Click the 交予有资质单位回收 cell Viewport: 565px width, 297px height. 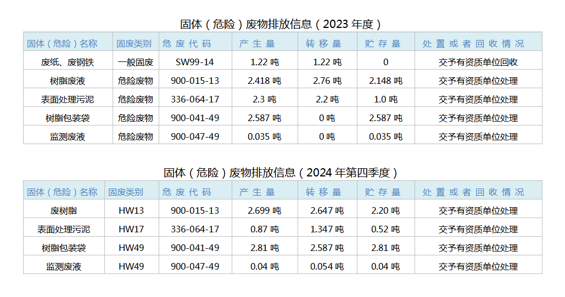tap(478, 62)
